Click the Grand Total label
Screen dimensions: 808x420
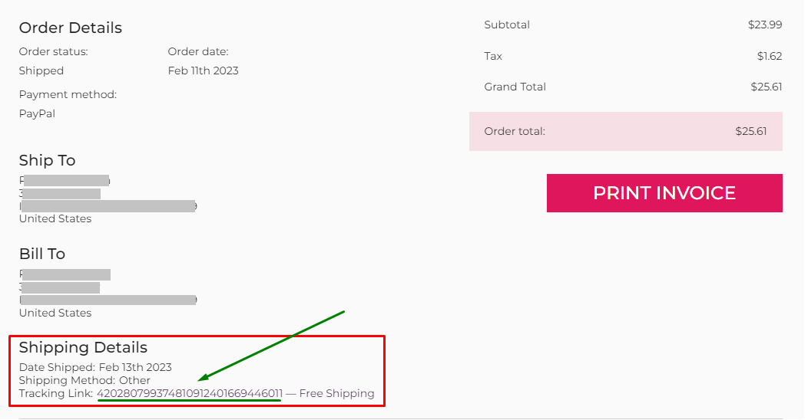coord(515,87)
